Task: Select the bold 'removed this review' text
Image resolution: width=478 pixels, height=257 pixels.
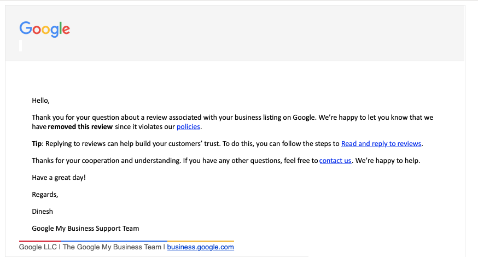Action: tap(80, 127)
